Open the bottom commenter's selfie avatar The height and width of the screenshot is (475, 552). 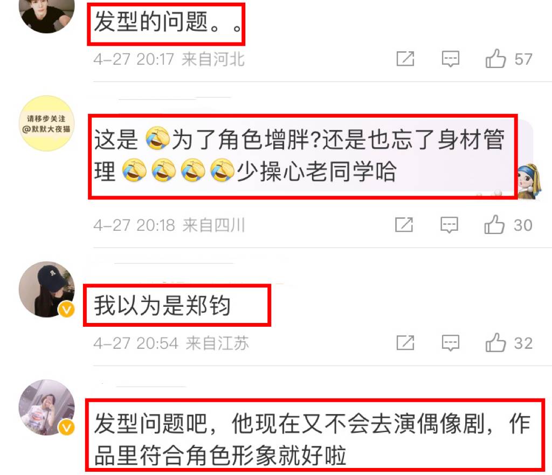[46, 408]
